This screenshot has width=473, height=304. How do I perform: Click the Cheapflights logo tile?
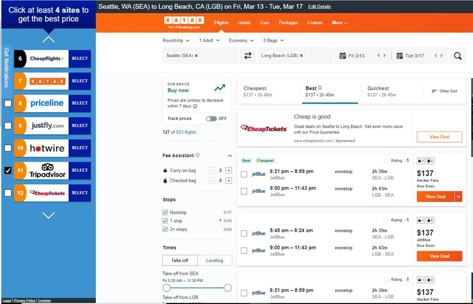tap(47, 59)
